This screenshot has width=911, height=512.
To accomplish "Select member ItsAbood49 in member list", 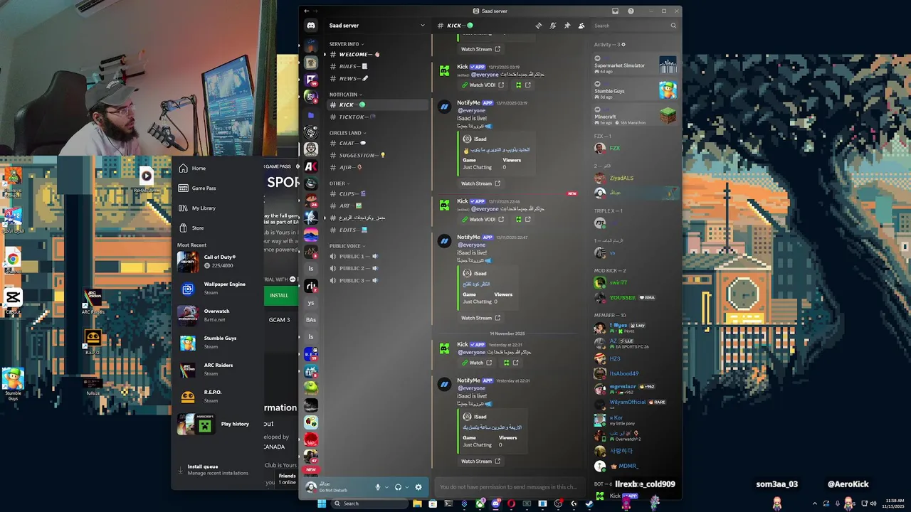I will pyautogui.click(x=636, y=373).
